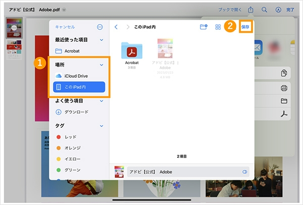Tap ブックで開く in the top bar
This screenshot has width=303, height=205.
pyautogui.click(x=230, y=10)
